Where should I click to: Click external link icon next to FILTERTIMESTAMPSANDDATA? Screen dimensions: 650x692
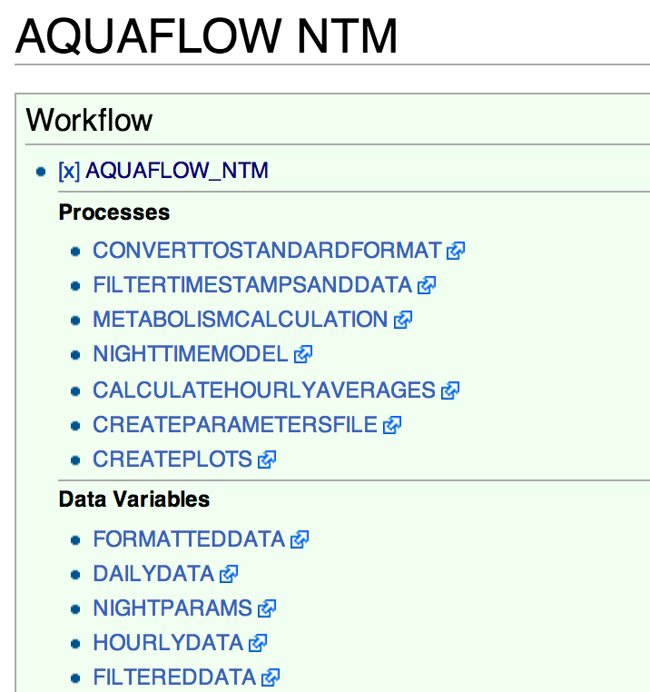(427, 286)
